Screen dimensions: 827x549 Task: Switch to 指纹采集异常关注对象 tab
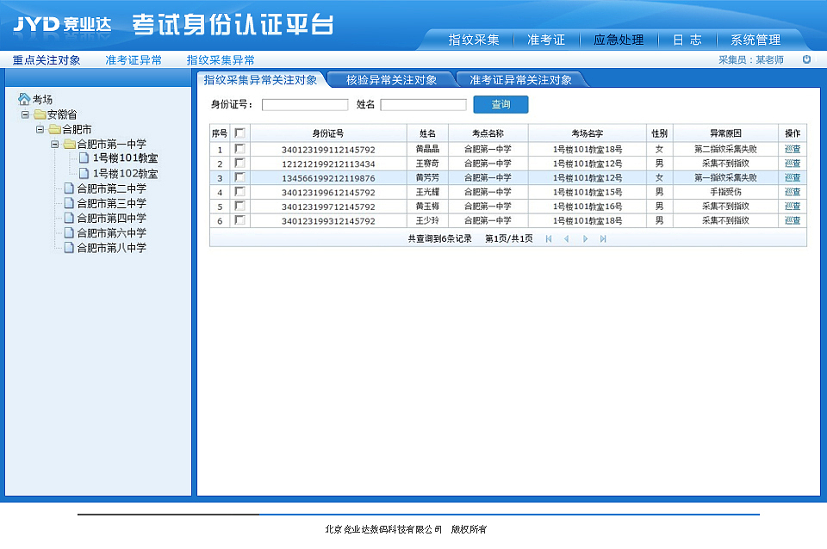260,79
